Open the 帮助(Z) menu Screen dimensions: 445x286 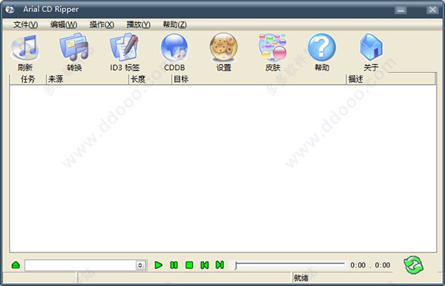[174, 25]
